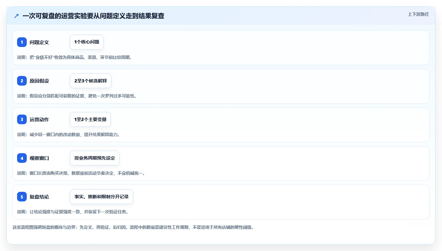Click the step 5 number badge
The height and width of the screenshot is (251, 442).
(22, 197)
